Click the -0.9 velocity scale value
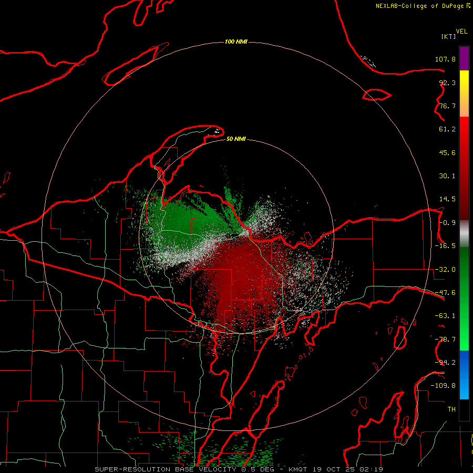Viewport: 473px width, 473px height. [x=447, y=223]
